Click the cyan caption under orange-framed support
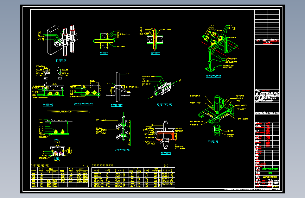The height and width of the screenshot is (198, 305). (166, 153)
